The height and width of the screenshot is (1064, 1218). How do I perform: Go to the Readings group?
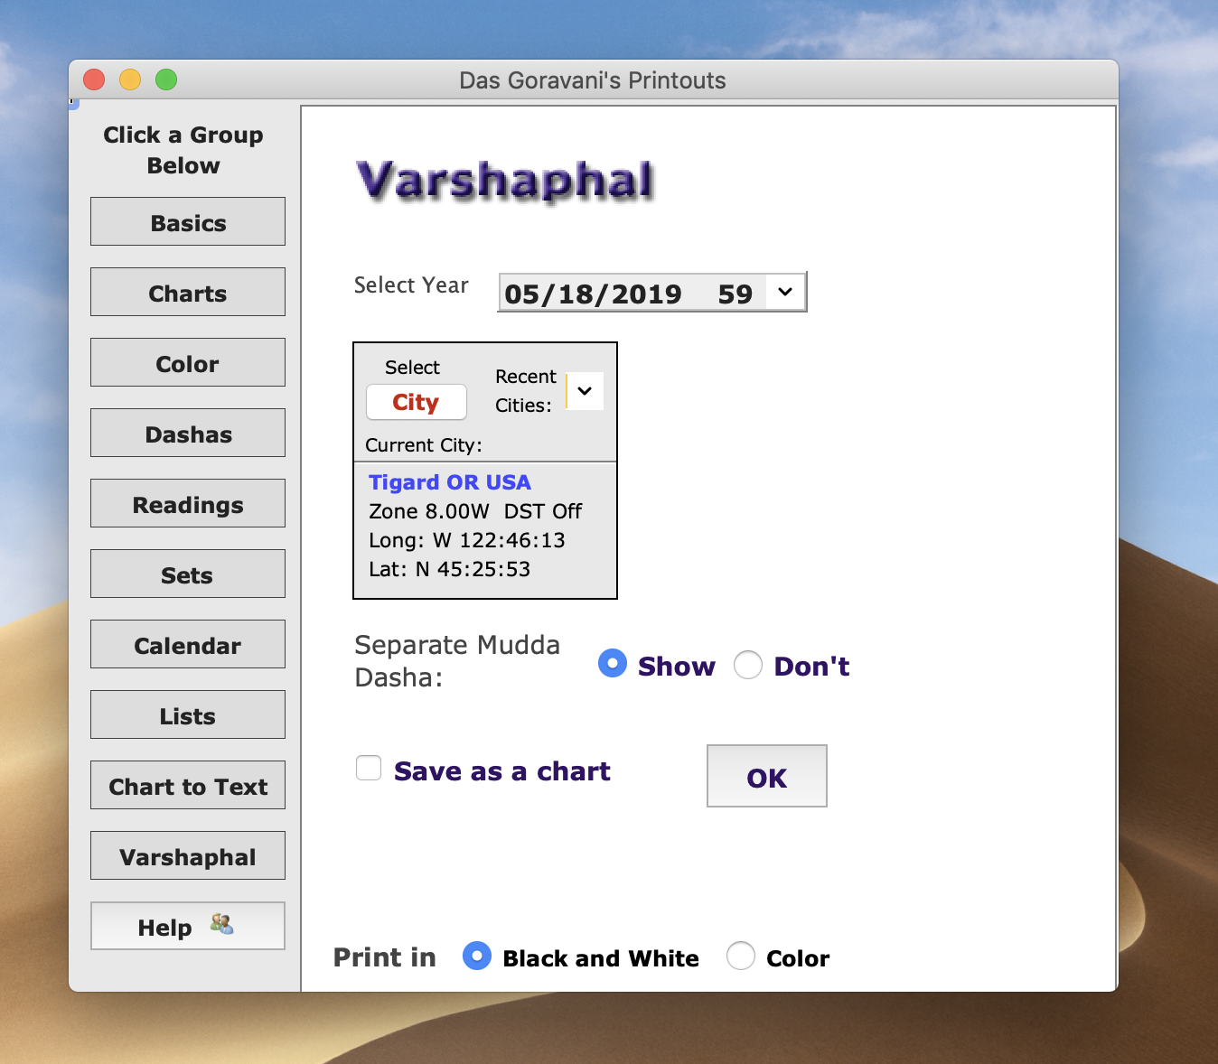[x=187, y=504]
